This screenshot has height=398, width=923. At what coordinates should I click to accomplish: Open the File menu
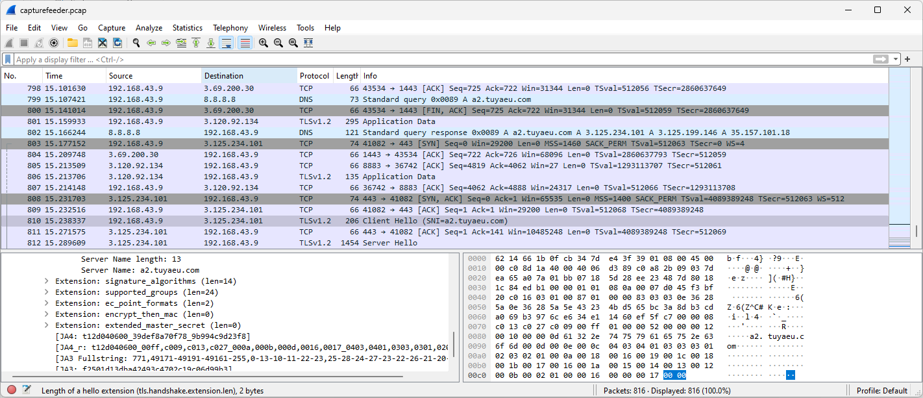coord(12,28)
